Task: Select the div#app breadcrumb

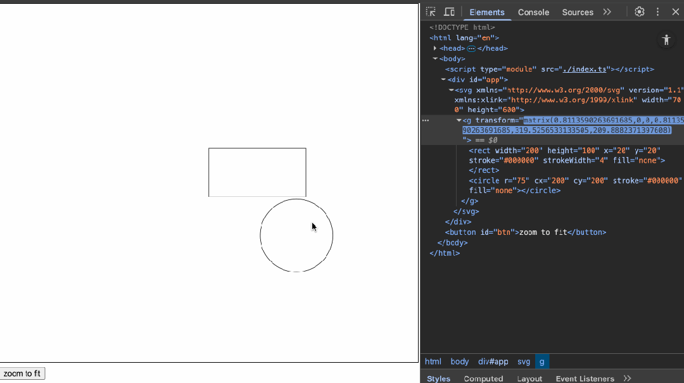Action: (x=493, y=361)
